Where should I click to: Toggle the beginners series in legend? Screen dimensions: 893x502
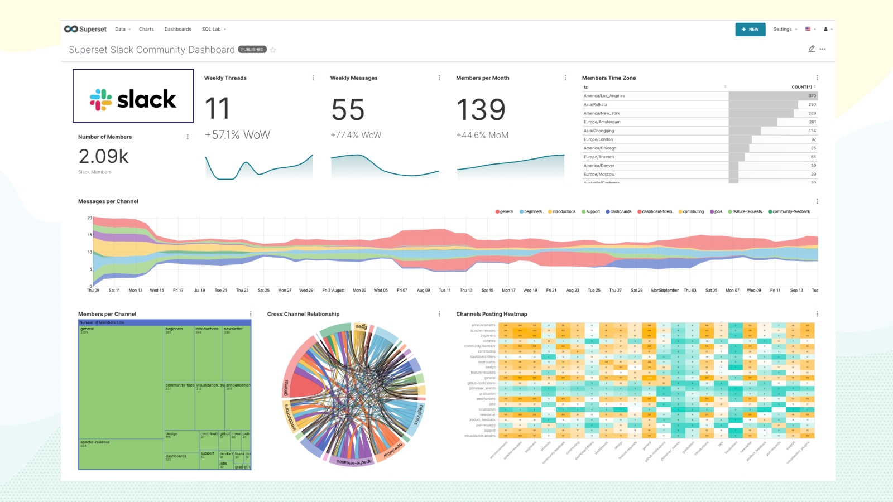[x=531, y=212]
